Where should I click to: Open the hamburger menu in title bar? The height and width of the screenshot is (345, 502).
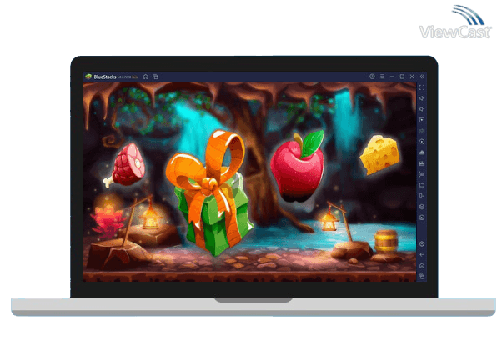click(382, 77)
